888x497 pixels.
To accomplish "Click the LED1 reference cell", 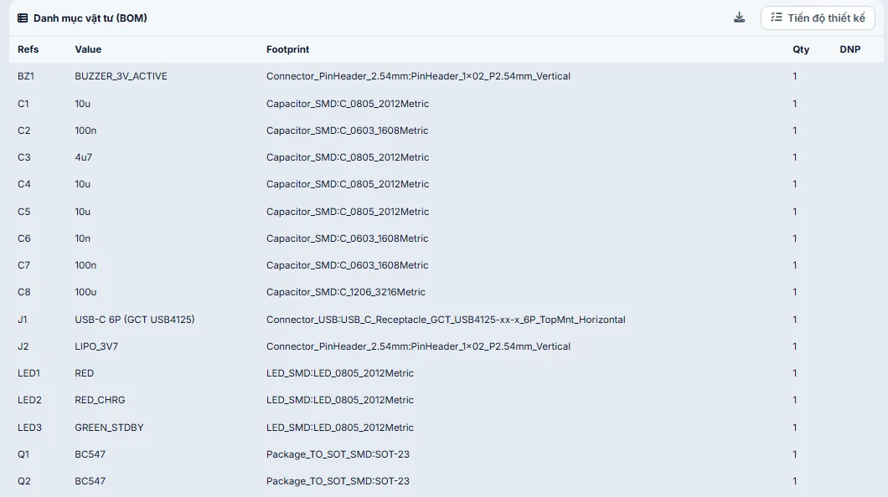I will point(28,373).
